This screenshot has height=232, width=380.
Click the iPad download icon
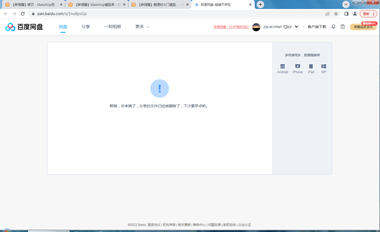click(311, 66)
